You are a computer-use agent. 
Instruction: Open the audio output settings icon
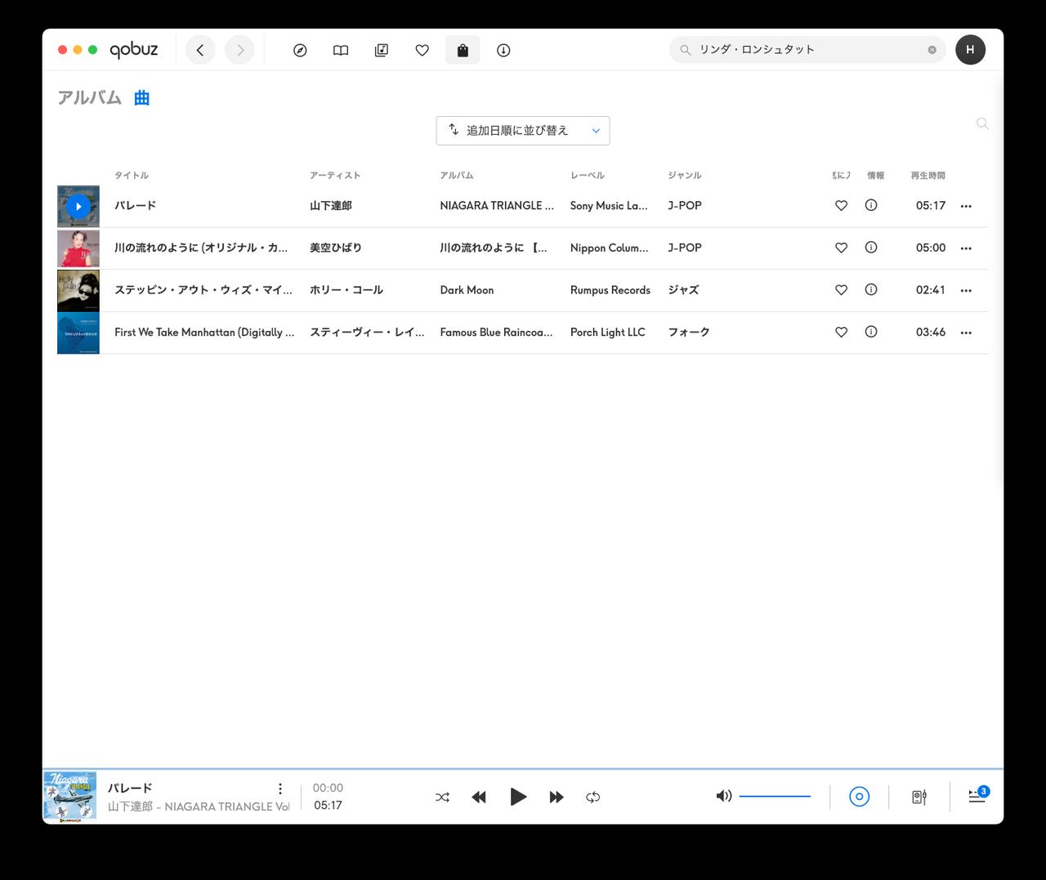(x=919, y=797)
